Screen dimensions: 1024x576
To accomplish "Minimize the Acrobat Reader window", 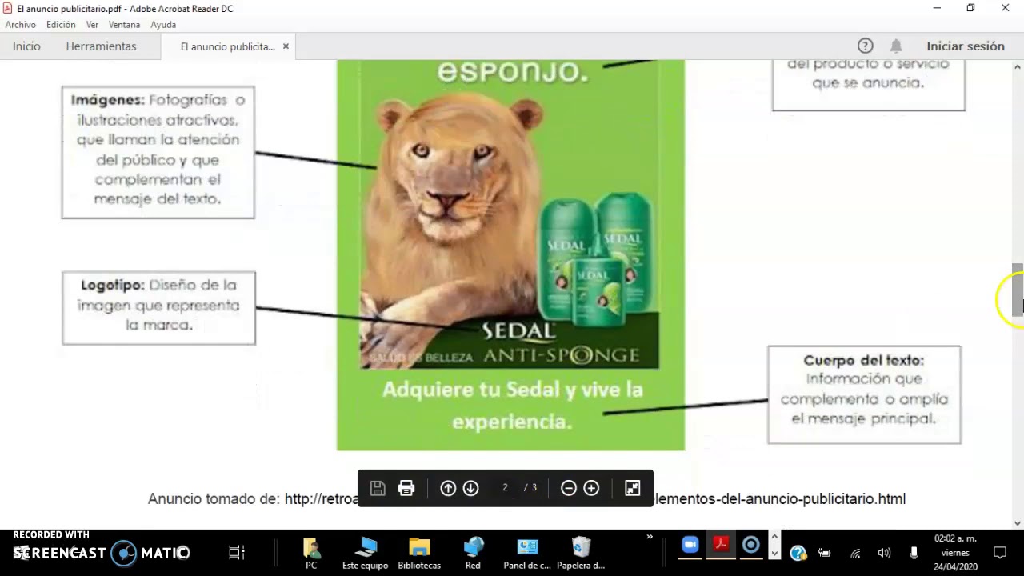I will click(937, 8).
